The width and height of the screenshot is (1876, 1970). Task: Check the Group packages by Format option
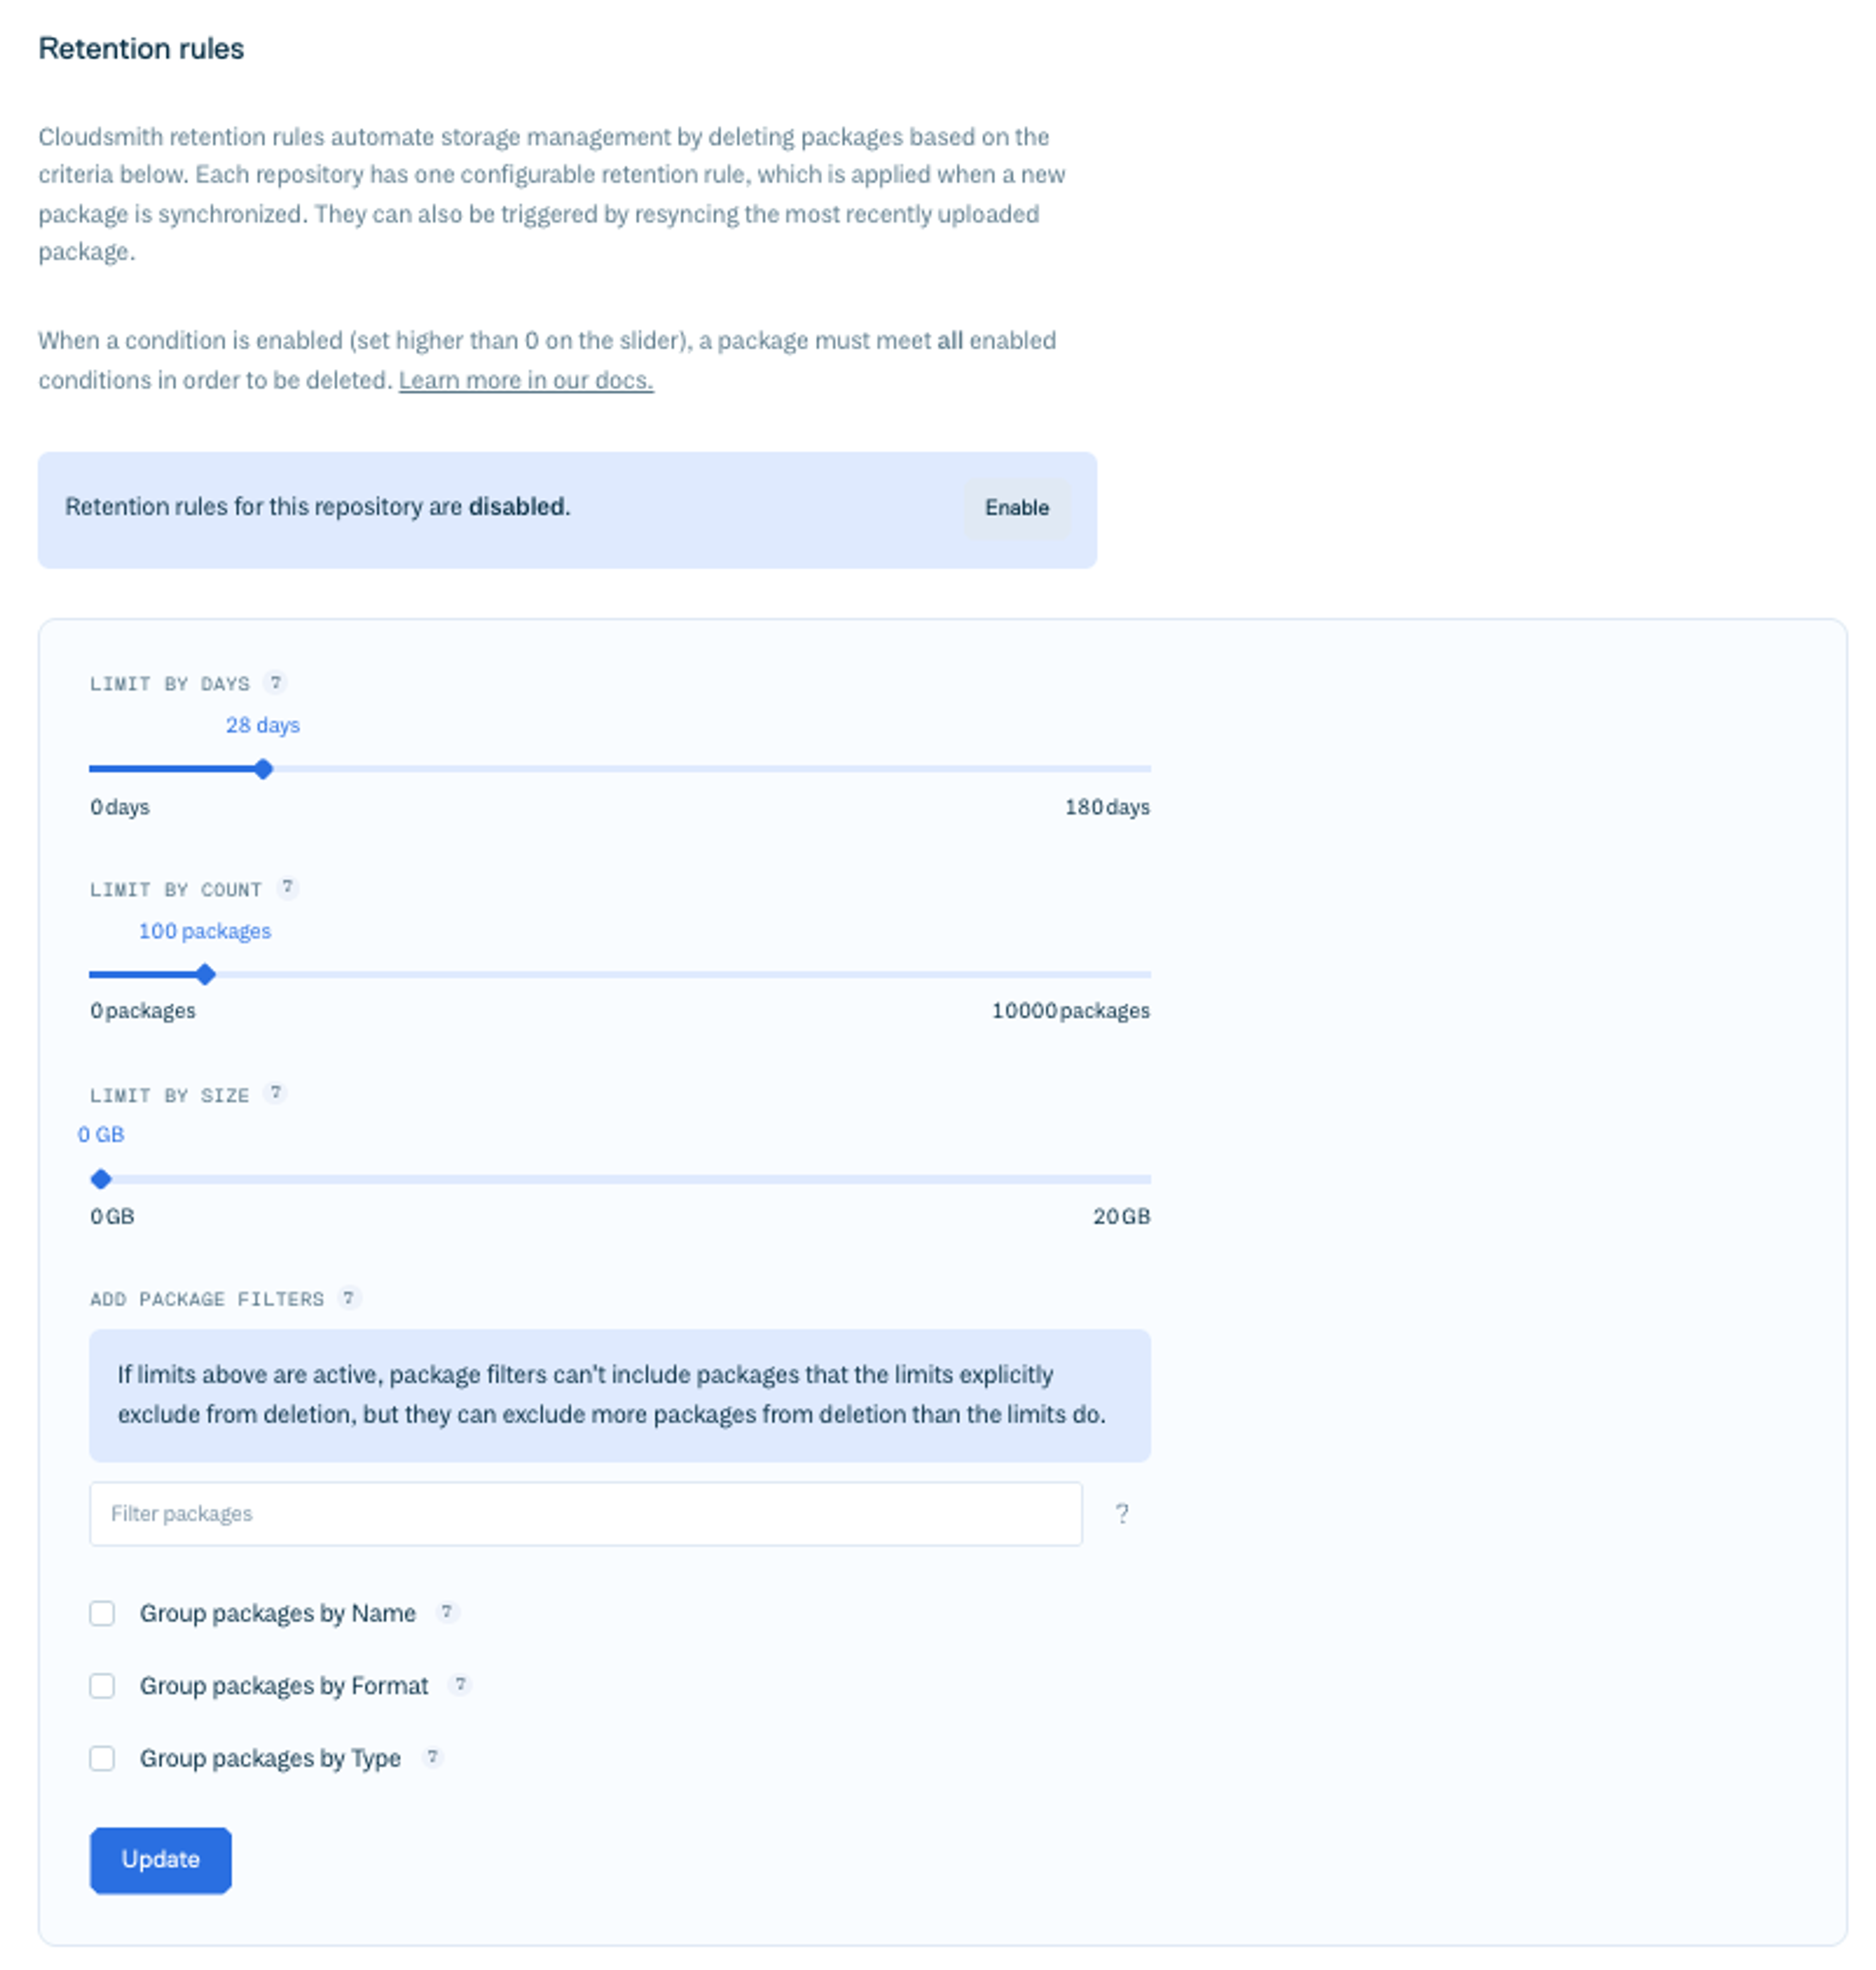point(102,1685)
